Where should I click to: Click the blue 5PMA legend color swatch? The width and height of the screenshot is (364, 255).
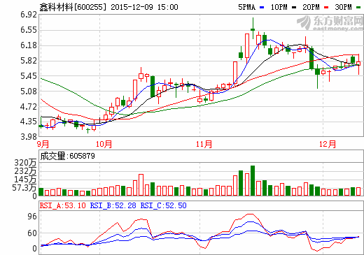click(x=262, y=8)
